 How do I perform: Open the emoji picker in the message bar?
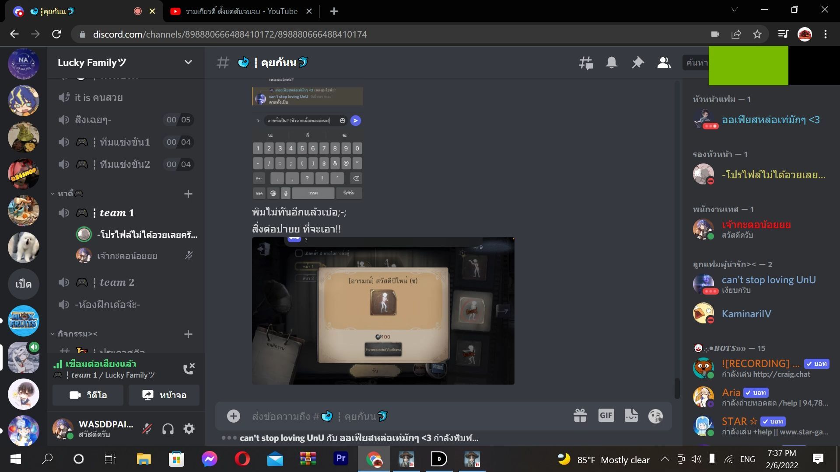(655, 416)
